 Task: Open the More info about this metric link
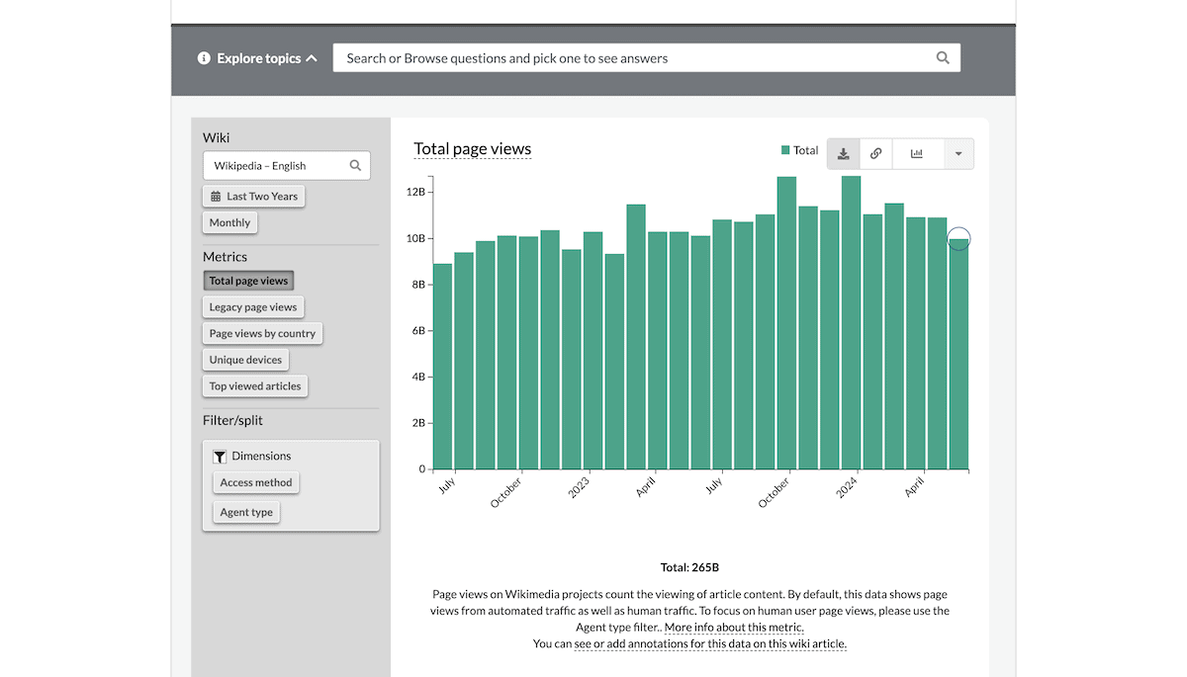click(x=732, y=627)
